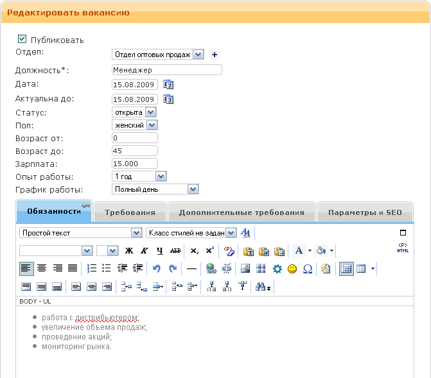Viewport: 431px width, 378px height.
Task: Click the plus icon to add department
Action: tap(215, 55)
